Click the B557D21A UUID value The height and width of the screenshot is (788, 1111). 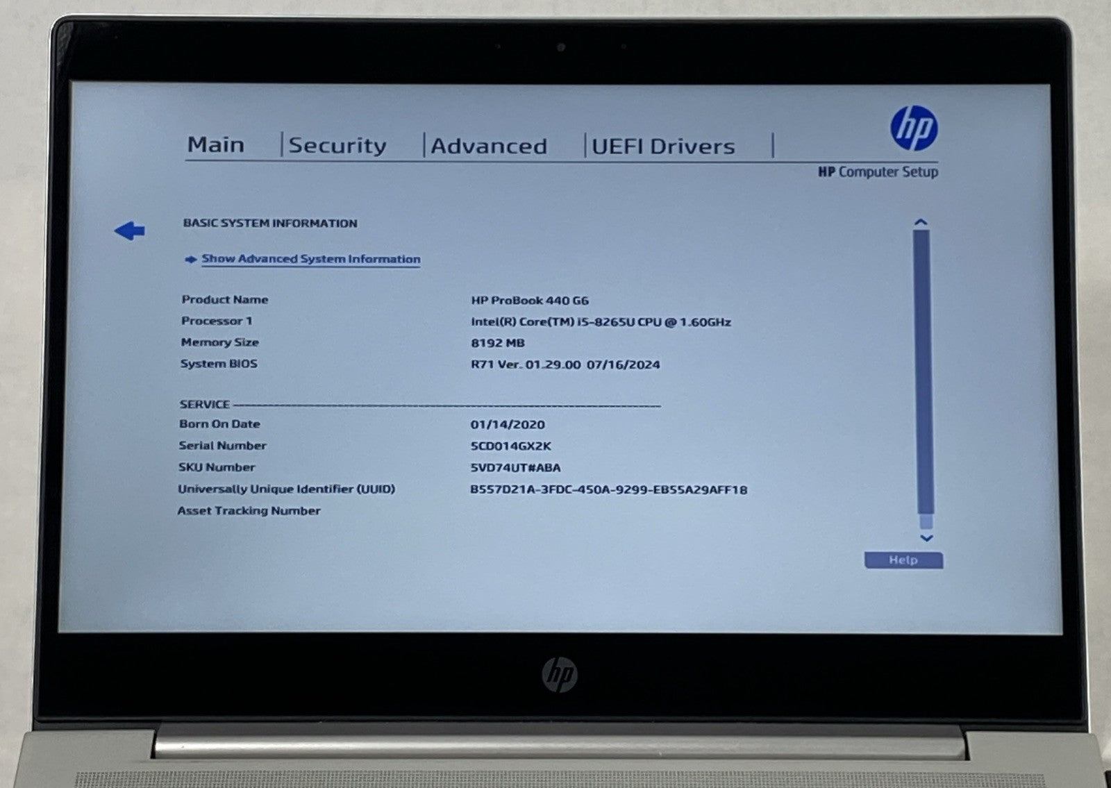(609, 489)
